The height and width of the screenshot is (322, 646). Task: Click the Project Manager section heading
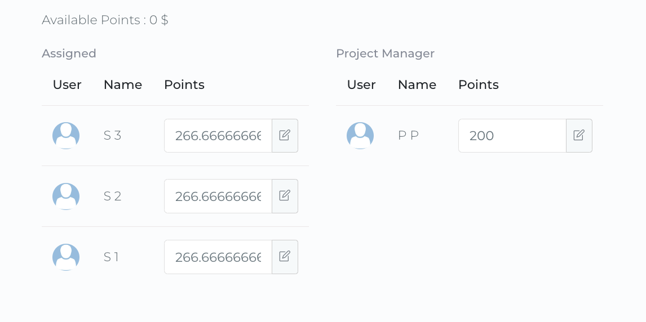point(385,53)
